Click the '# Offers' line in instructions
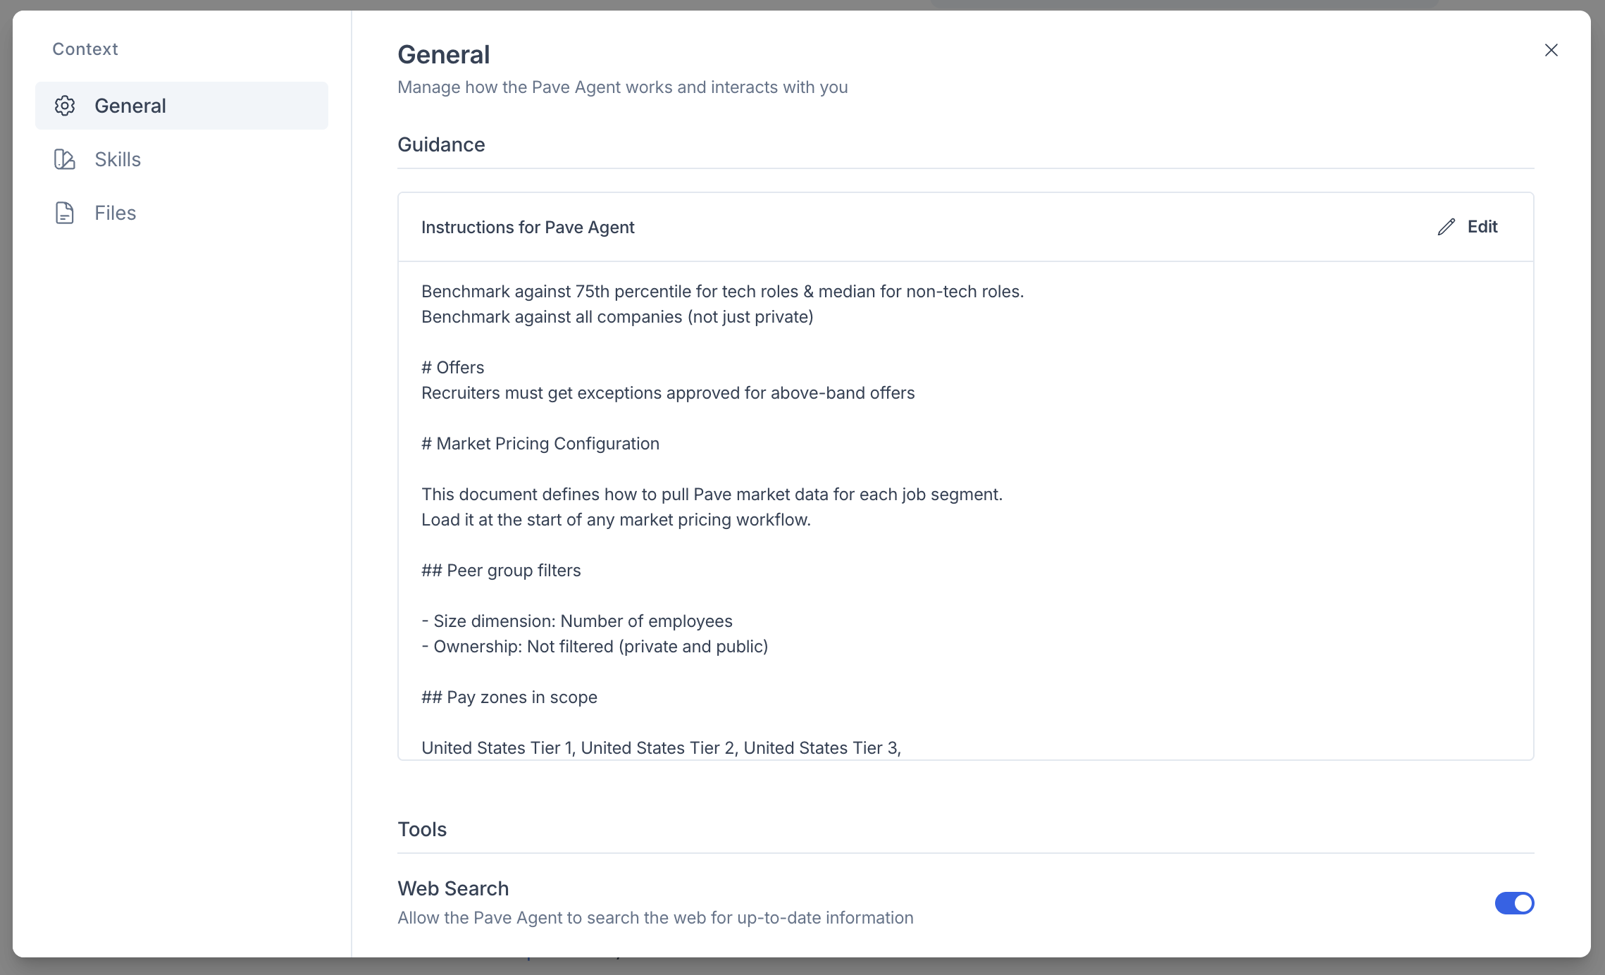The width and height of the screenshot is (1605, 975). (x=453, y=368)
